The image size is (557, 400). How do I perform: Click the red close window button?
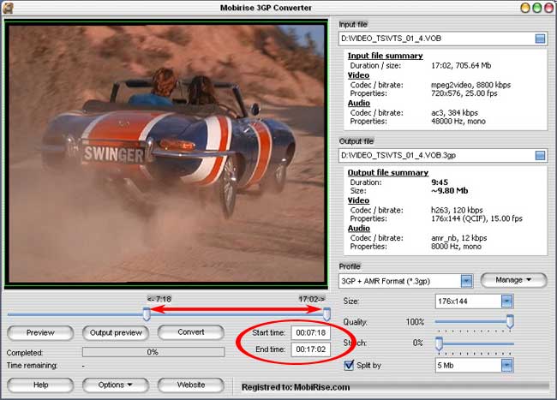pos(548,8)
